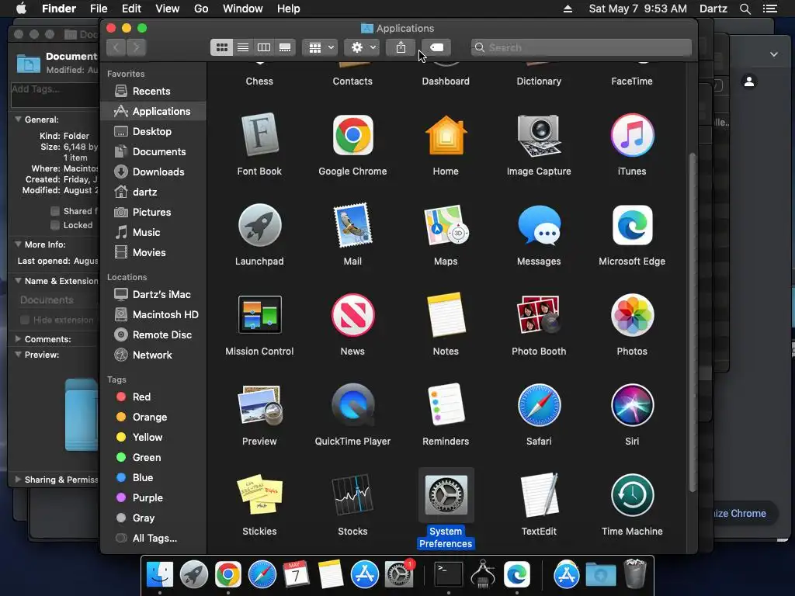Open Network in the sidebar Locations
Viewport: 795px width, 596px height.
(x=153, y=355)
